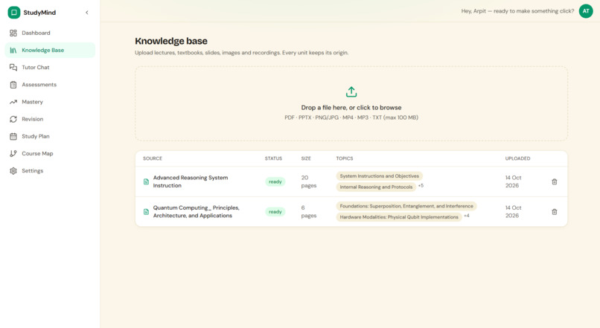This screenshot has width=600, height=328.
Task: Click the Settings gear icon
Action: (x=13, y=170)
